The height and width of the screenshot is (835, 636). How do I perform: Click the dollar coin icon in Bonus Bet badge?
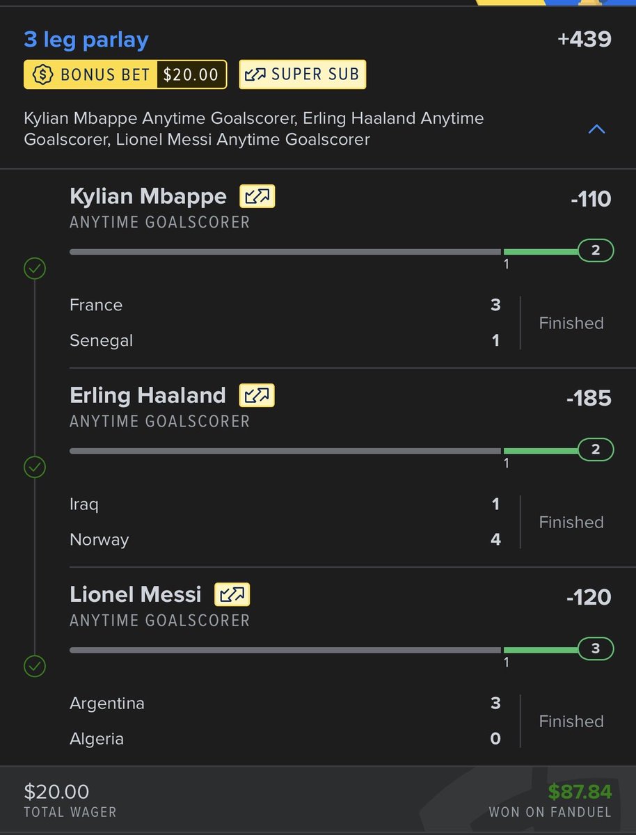pyautogui.click(x=43, y=74)
